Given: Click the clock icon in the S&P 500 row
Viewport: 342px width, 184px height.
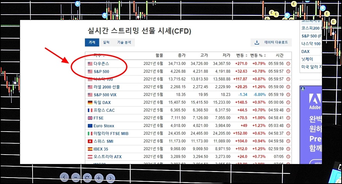Looking at the screenshot, I should click(288, 71).
